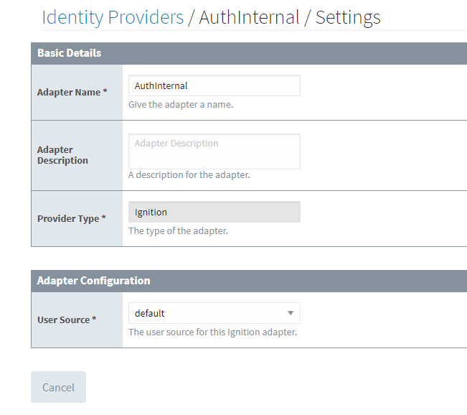467x415 pixels.
Task: Open the User Source dropdown showing default
Action: pos(208,313)
